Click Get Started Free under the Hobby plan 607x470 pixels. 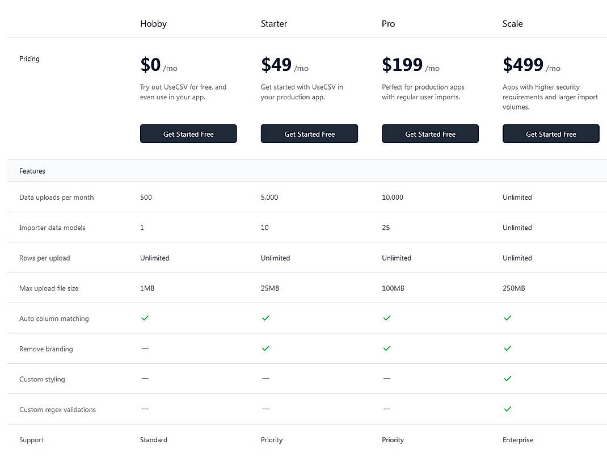(x=188, y=133)
